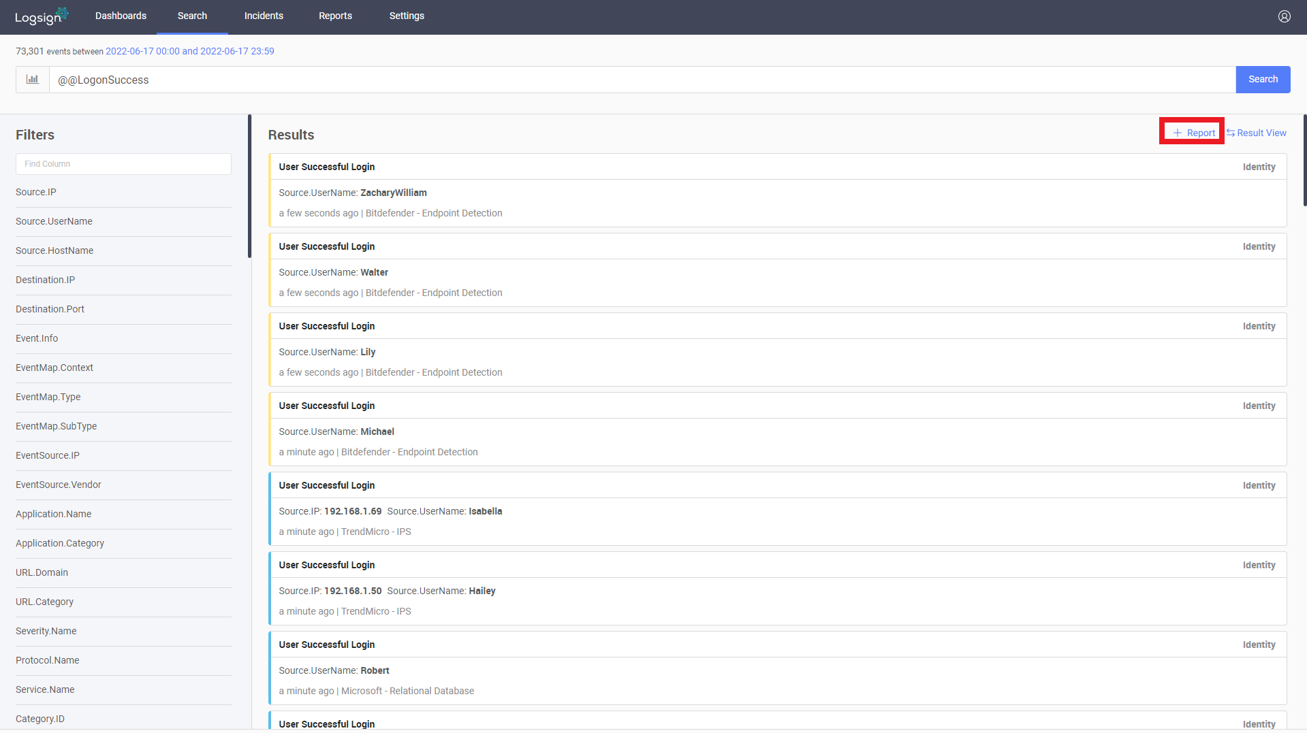
Task: Click the IP 192.168.1.69
Action: point(353,511)
